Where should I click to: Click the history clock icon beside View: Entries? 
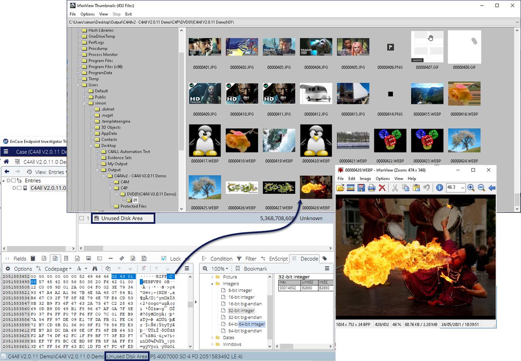pos(30,172)
